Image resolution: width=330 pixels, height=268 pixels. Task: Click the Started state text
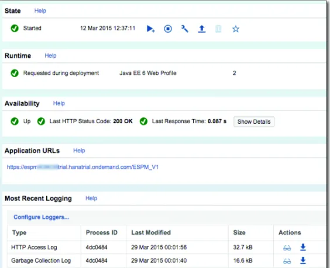click(32, 28)
